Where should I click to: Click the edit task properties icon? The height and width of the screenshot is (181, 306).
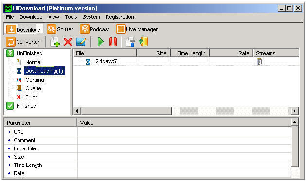coord(81,42)
